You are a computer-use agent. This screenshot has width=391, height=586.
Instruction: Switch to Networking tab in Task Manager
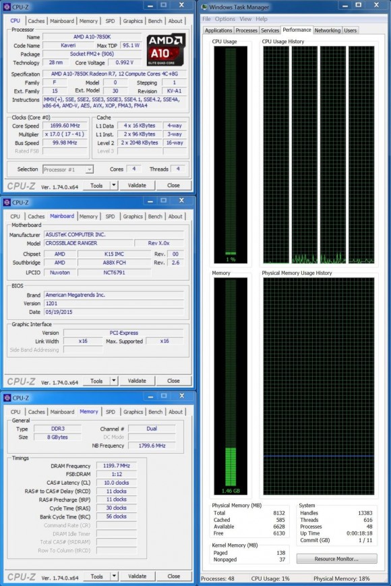coord(327,30)
